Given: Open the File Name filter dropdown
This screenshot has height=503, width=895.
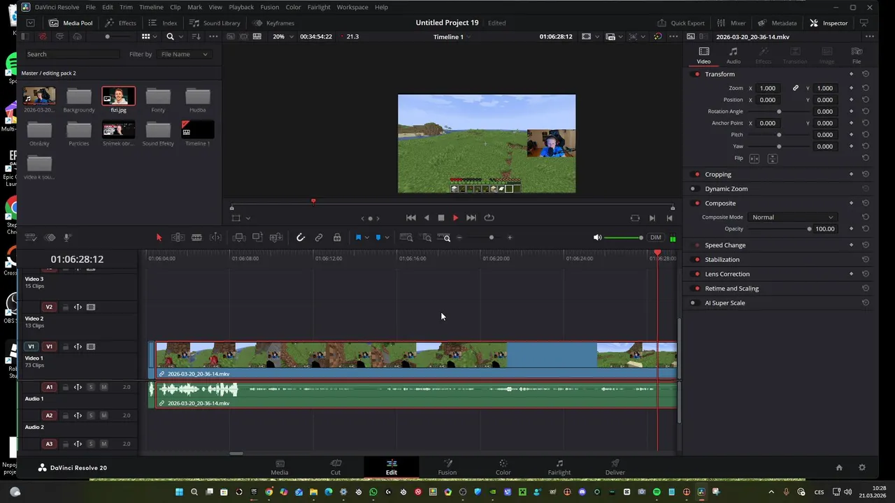Looking at the screenshot, I should 184,54.
